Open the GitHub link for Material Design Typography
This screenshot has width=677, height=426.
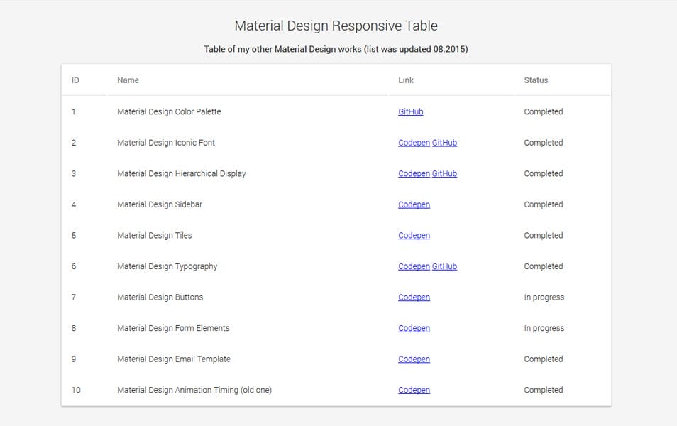point(444,266)
